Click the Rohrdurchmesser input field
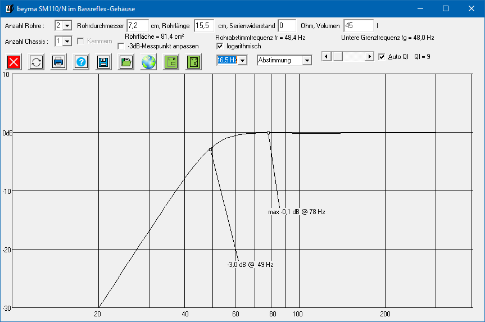The height and width of the screenshot is (322, 485). [138, 26]
